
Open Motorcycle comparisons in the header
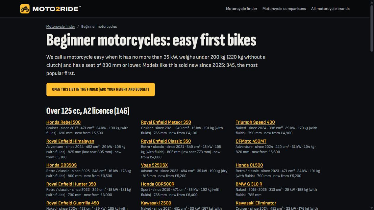(284, 9)
